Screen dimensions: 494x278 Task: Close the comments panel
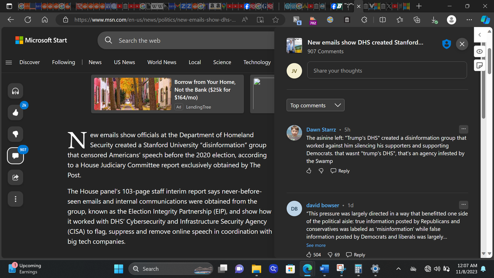tap(462, 44)
